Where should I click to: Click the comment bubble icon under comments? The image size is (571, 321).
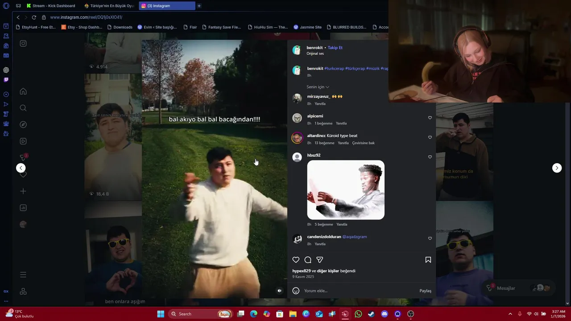pos(308,260)
